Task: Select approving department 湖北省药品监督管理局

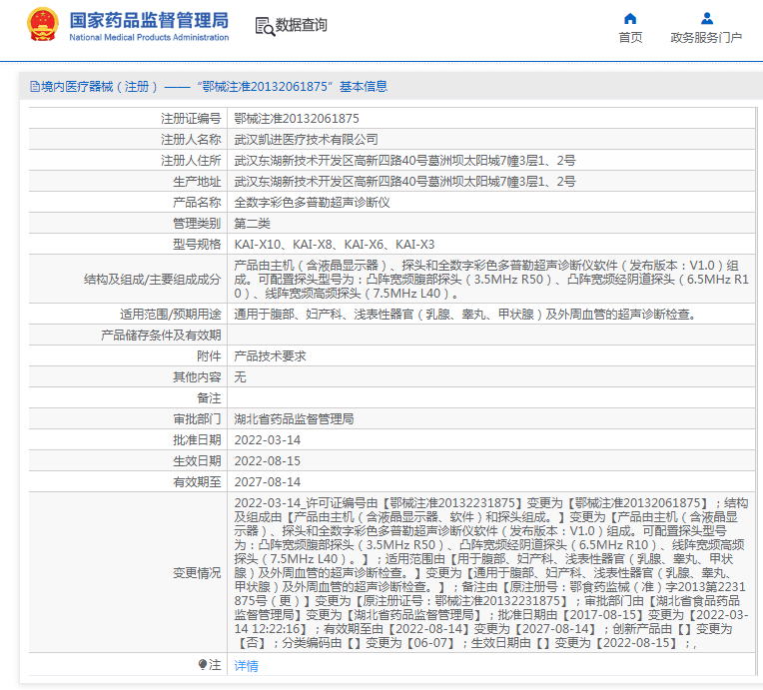Action: [x=294, y=418]
